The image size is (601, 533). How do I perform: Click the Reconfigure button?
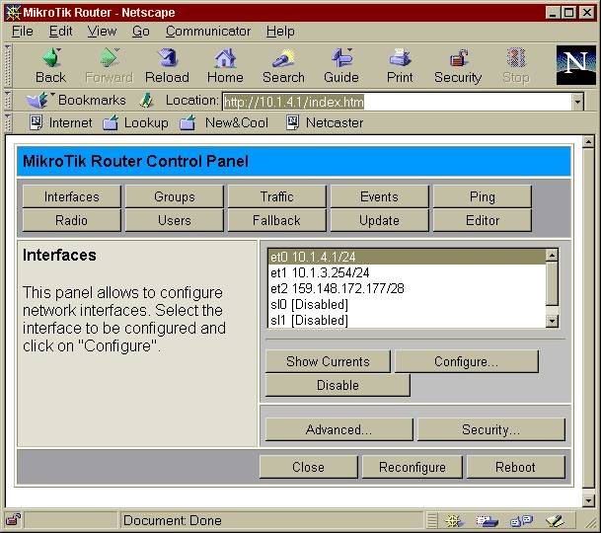(x=413, y=467)
